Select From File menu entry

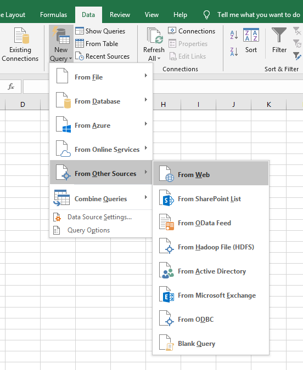pyautogui.click(x=101, y=77)
